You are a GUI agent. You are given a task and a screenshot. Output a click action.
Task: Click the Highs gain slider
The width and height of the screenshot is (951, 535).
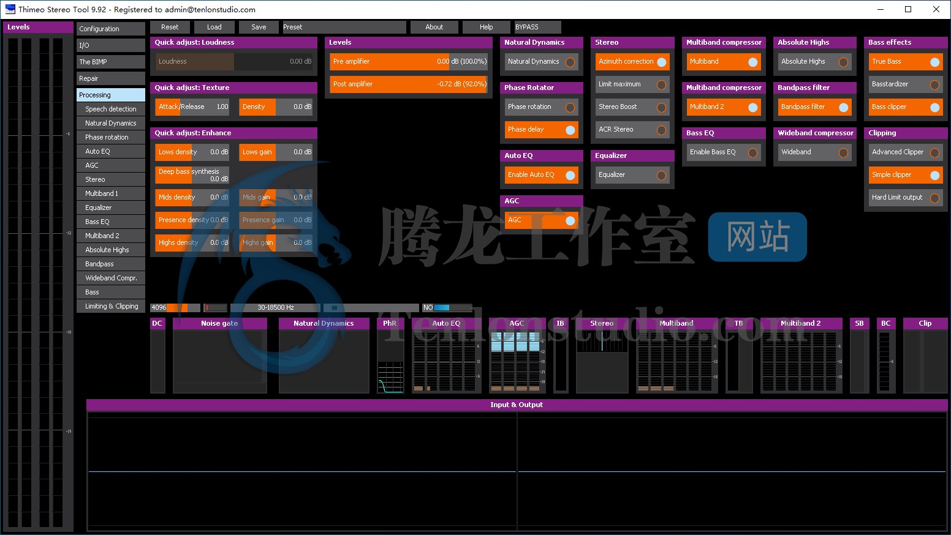(276, 243)
